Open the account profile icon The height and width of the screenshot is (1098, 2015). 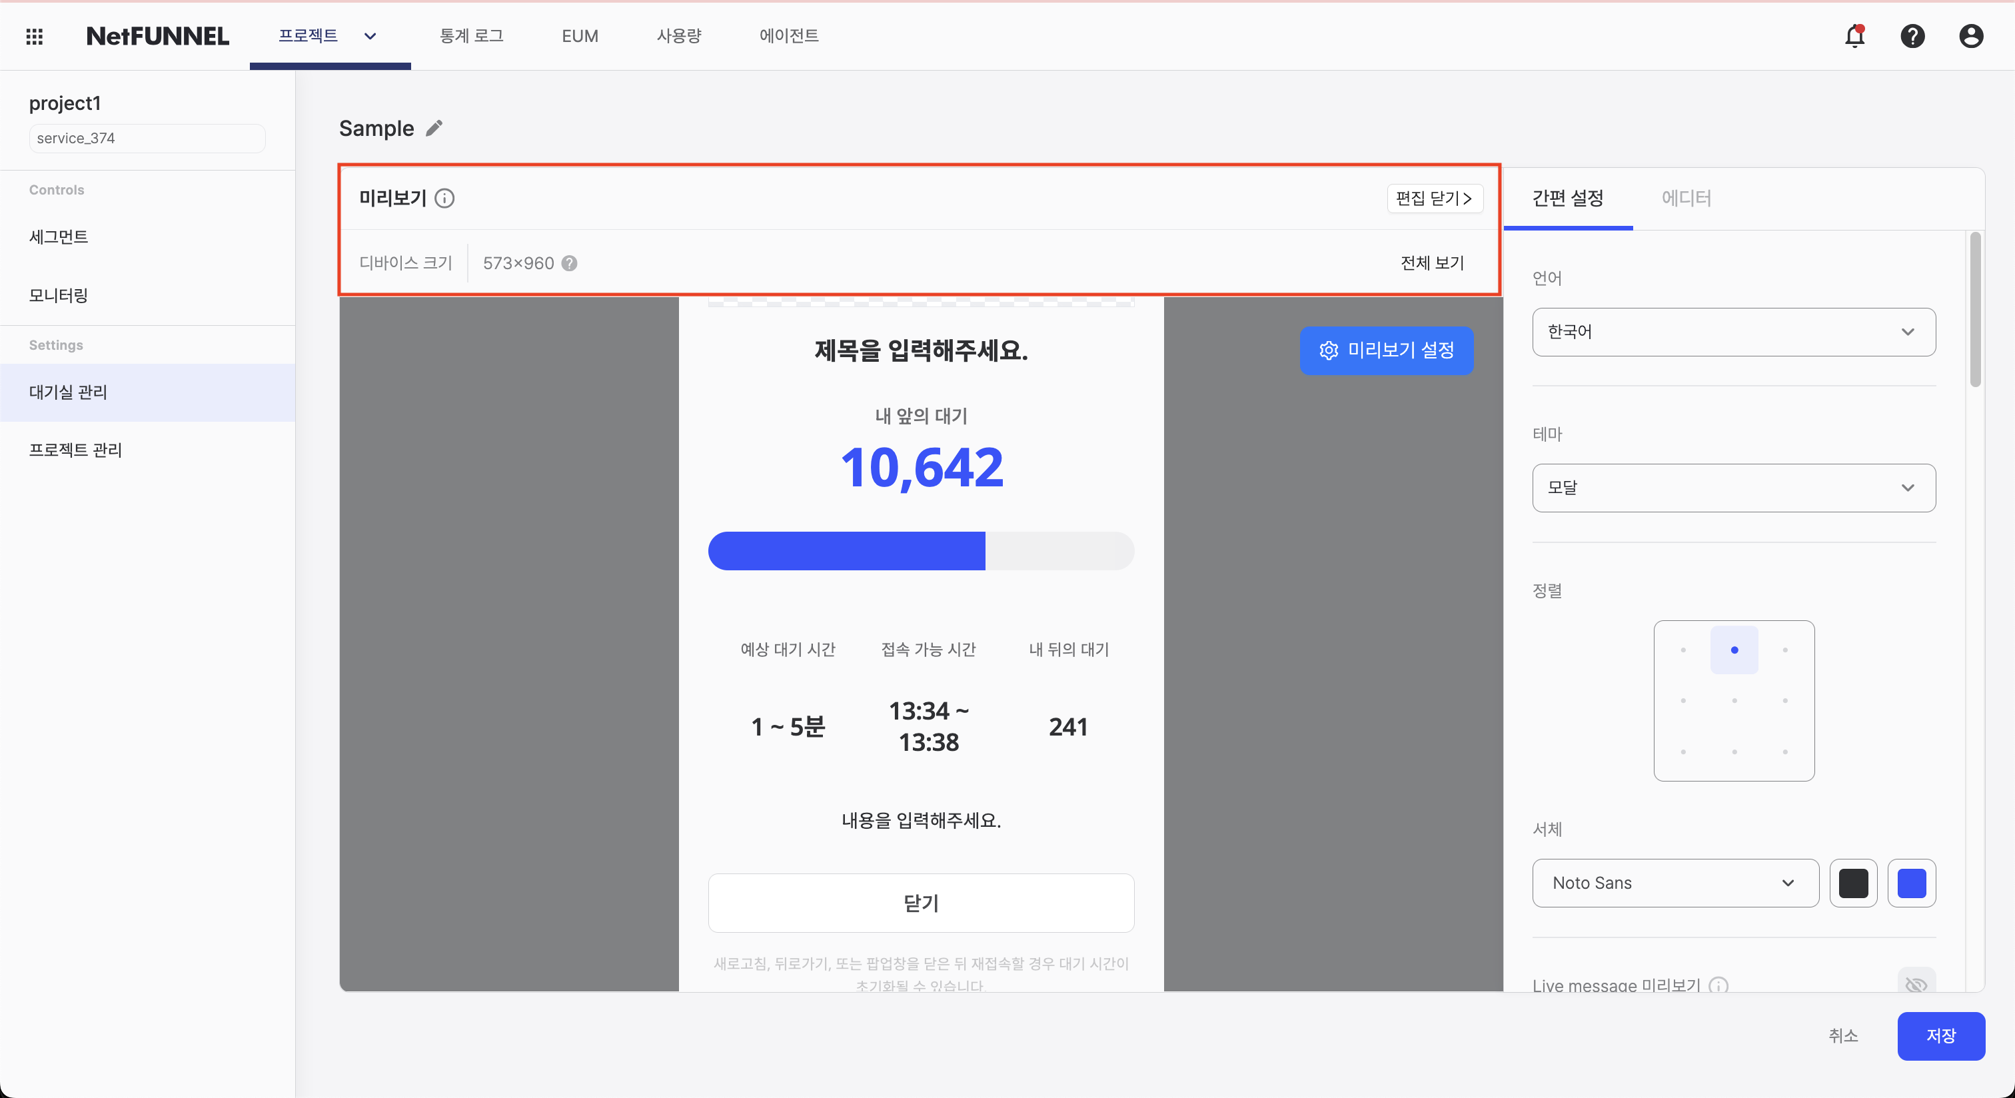pyautogui.click(x=1970, y=36)
